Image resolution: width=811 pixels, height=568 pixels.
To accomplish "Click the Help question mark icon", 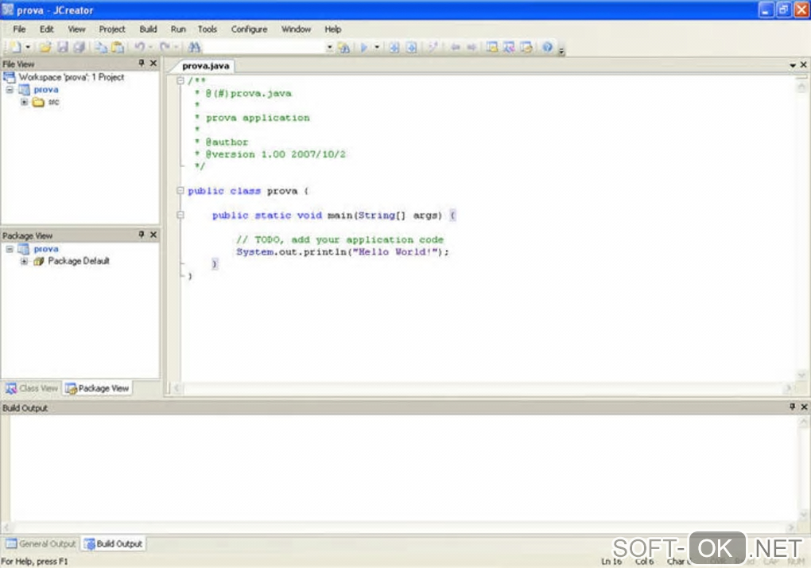I will (547, 47).
